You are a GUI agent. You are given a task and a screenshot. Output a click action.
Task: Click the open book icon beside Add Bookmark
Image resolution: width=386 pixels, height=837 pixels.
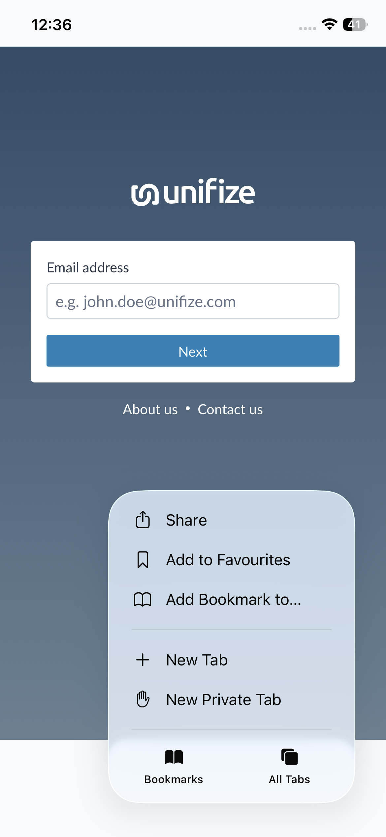pos(143,599)
